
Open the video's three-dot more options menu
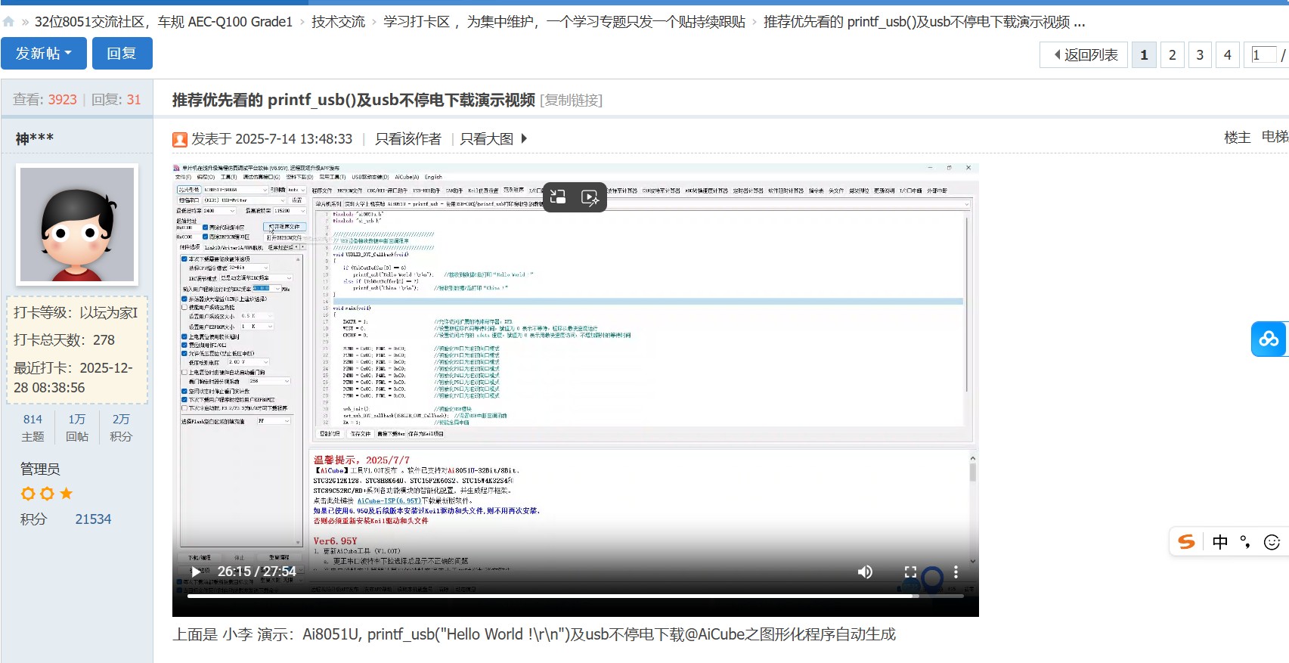956,572
